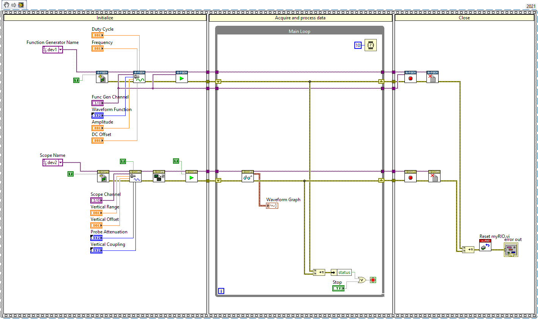538x319 pixels.
Task: Select the Initialize frame label
Action: coord(105,18)
